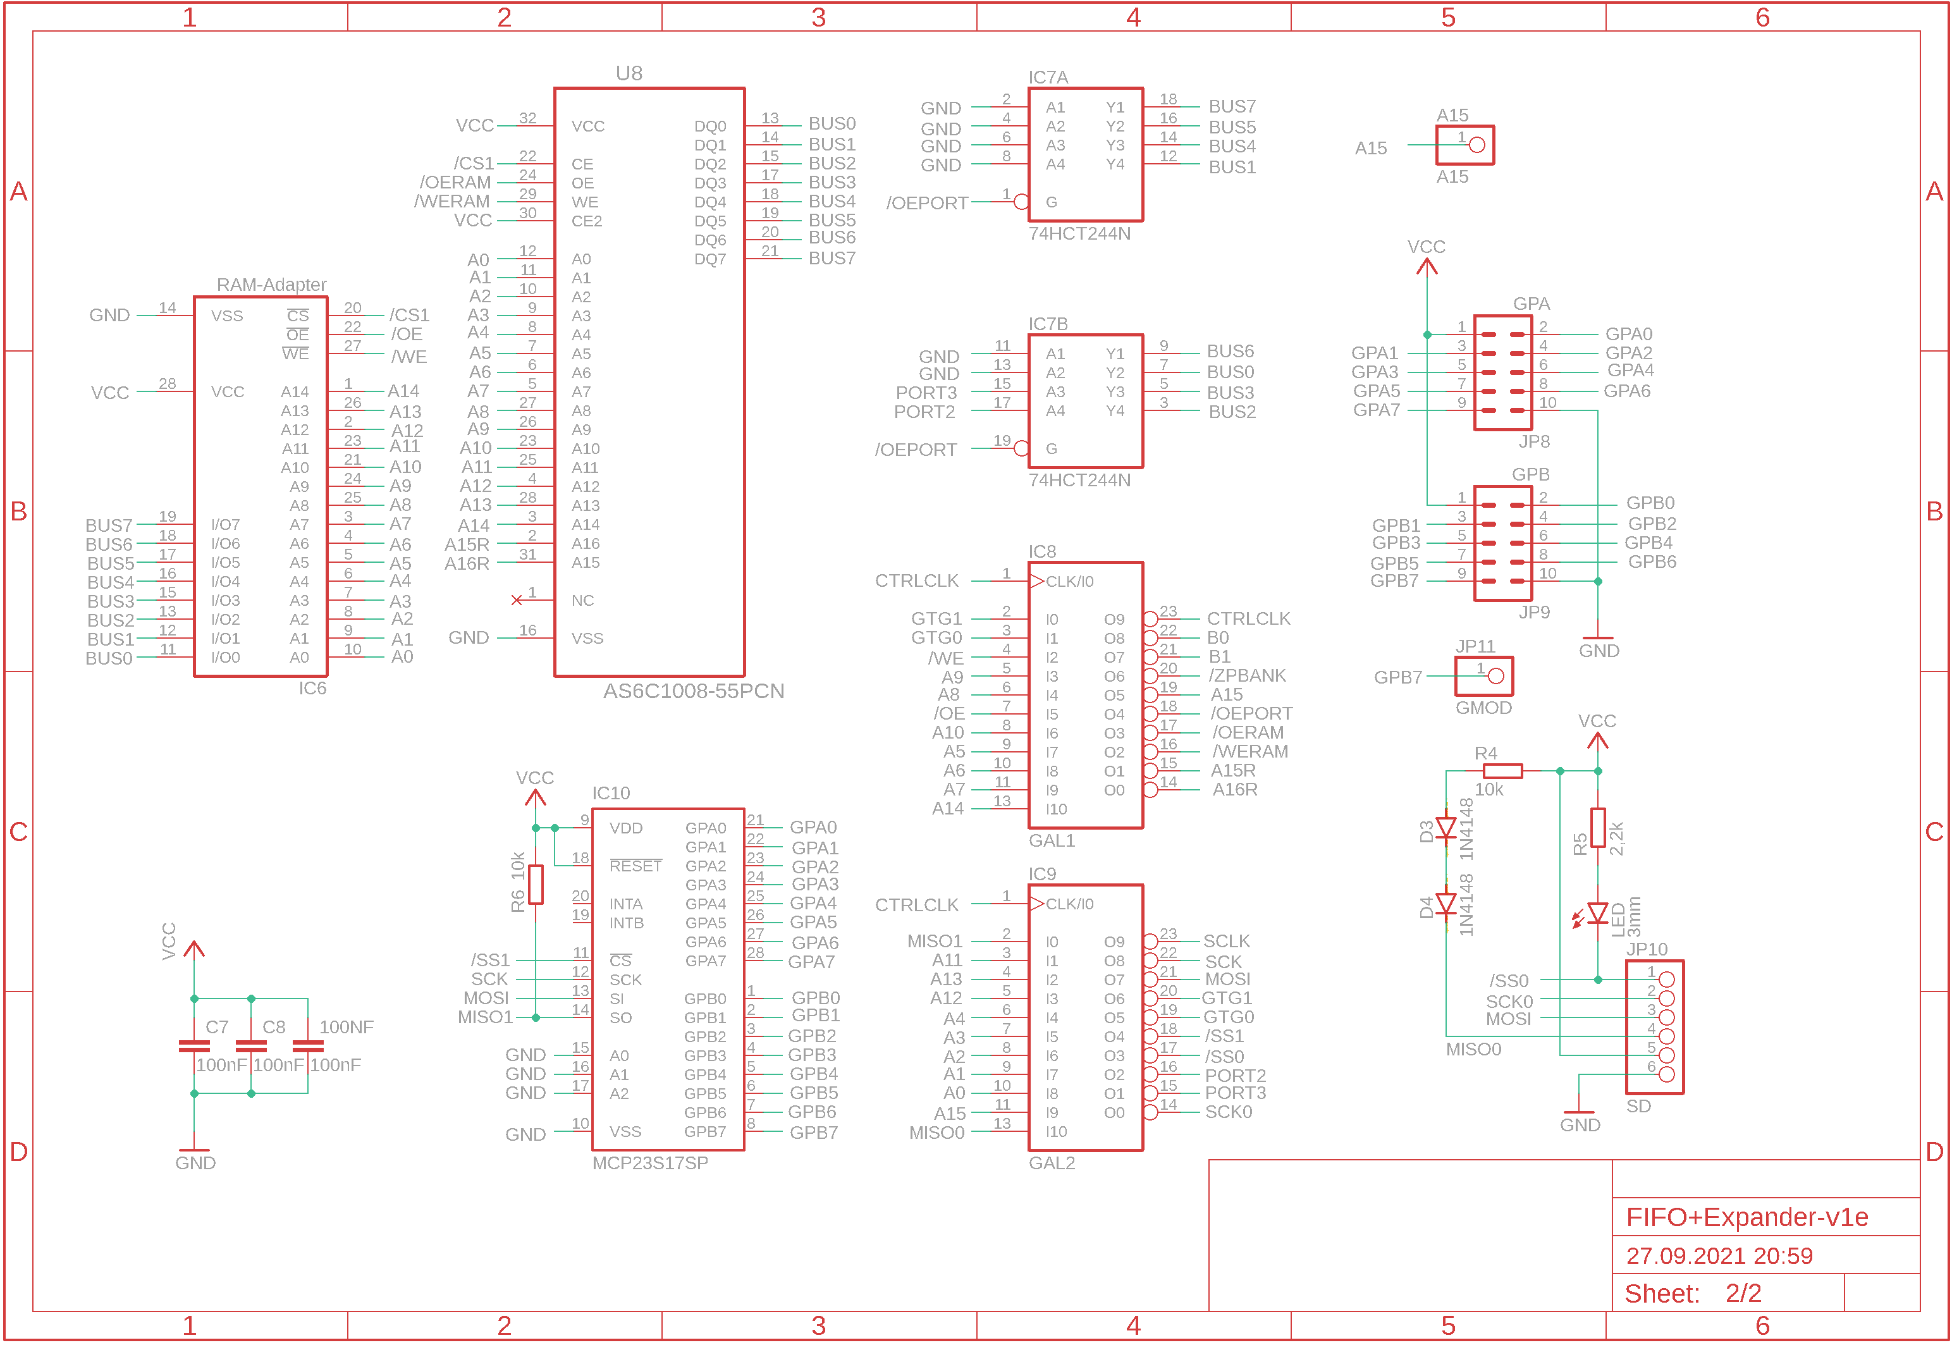Viewport: 1952px width, 1345px height.
Task: Select the IC10 port expander chip body
Action: 669,980
